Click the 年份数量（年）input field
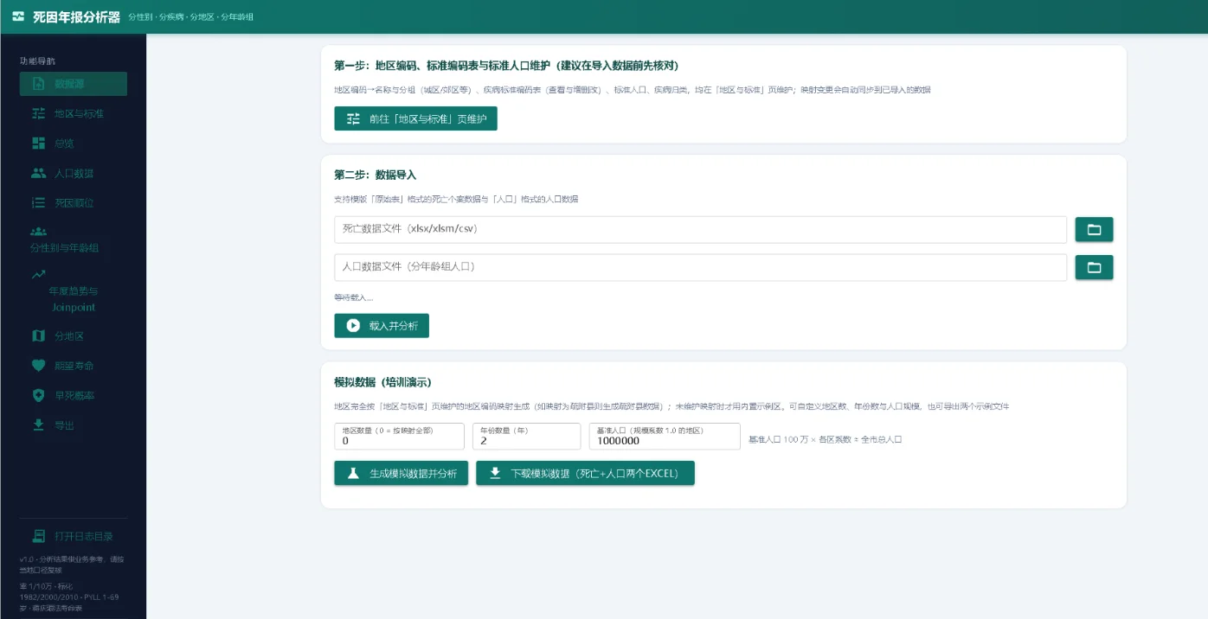Screen dimensions: 1208x619 (526, 437)
